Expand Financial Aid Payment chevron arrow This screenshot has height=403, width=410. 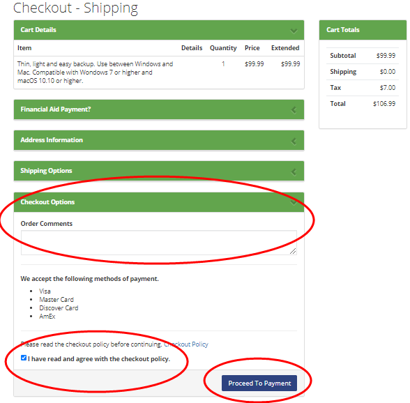294,110
